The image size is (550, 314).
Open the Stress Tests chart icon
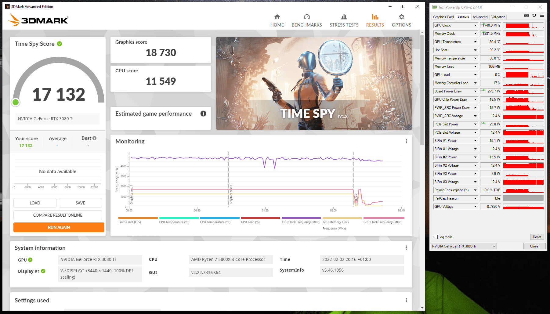pyautogui.click(x=344, y=17)
